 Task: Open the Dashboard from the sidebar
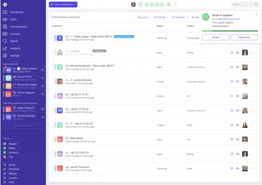point(16,12)
